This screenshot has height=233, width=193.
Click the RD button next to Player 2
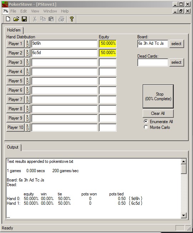pyautogui.click(x=27, y=53)
